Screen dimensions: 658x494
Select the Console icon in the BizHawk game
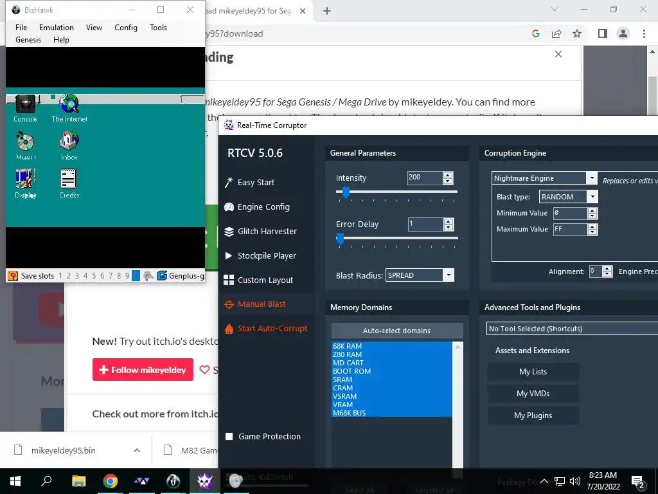(25, 108)
